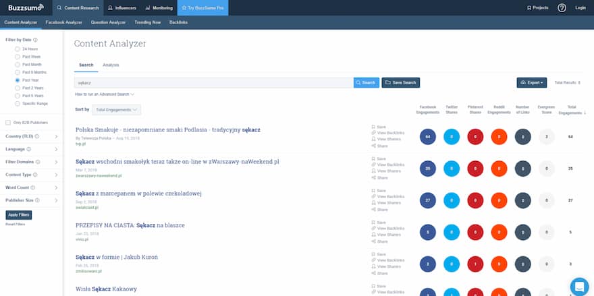Image resolution: width=594 pixels, height=296 pixels.
Task: Click the Save Search button
Action: (x=400, y=82)
